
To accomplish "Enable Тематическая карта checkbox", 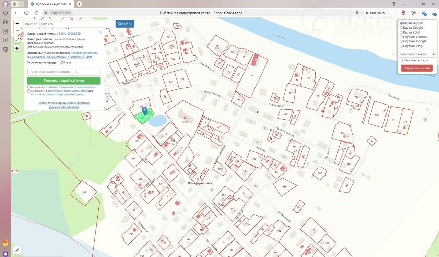I will click(401, 60).
